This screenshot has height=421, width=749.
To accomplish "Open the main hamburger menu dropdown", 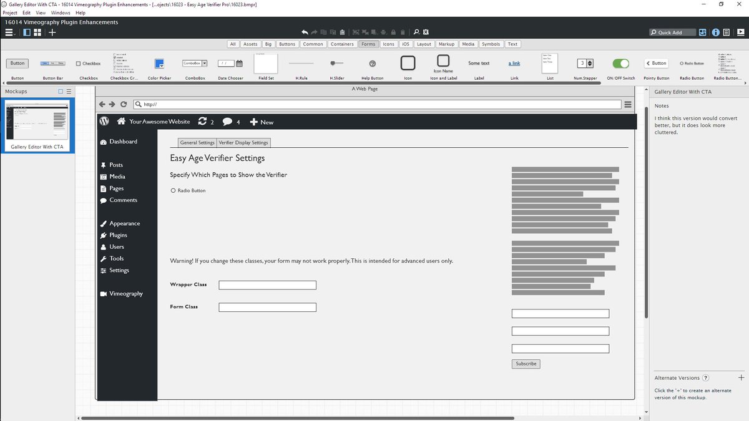I will (11, 32).
